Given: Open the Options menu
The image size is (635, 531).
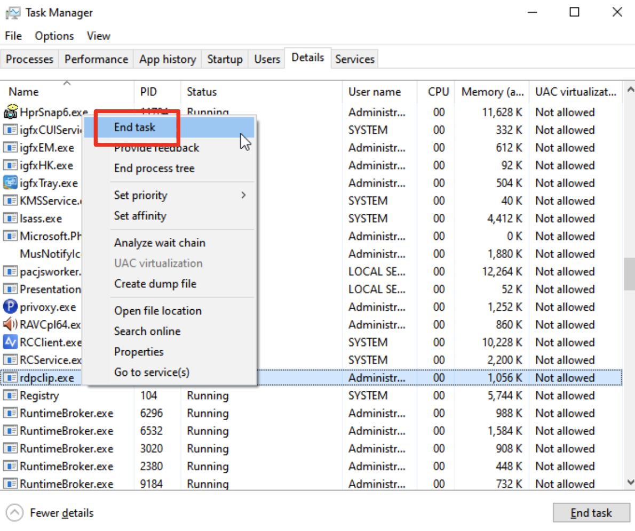Looking at the screenshot, I should click(x=54, y=36).
